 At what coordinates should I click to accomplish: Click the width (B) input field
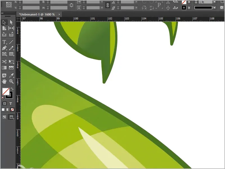(x=59, y=2)
